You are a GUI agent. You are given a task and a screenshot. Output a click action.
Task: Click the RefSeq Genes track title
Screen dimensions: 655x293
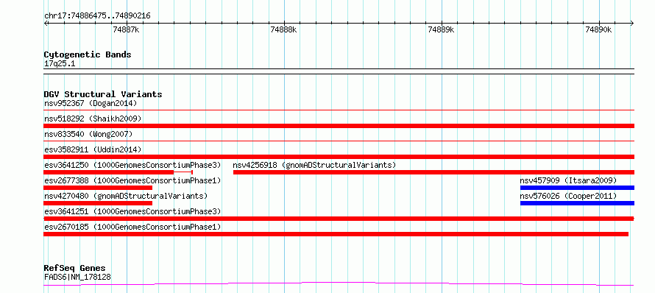(x=75, y=268)
